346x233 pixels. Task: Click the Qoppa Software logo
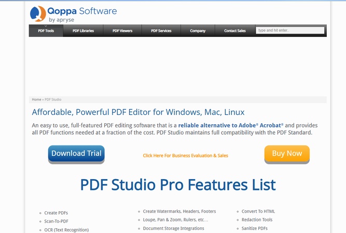click(73, 13)
